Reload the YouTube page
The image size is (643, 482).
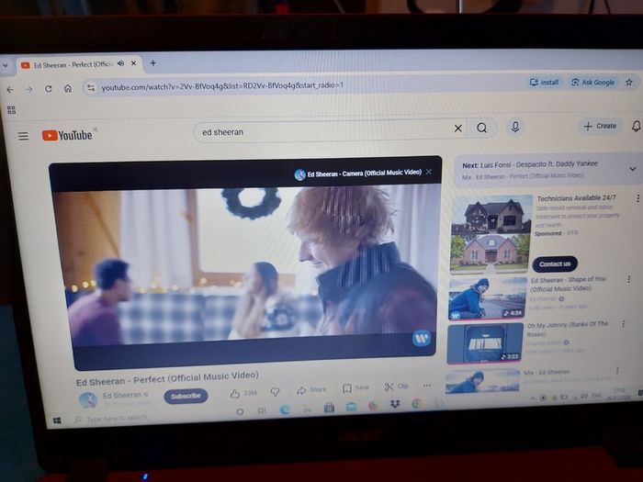click(x=49, y=88)
